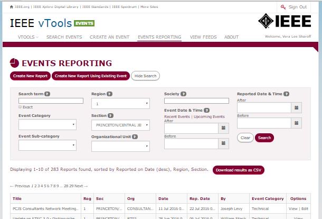Screen dimensions: 322x219
Task: Go to Next page of results
Action: click(x=81, y=186)
